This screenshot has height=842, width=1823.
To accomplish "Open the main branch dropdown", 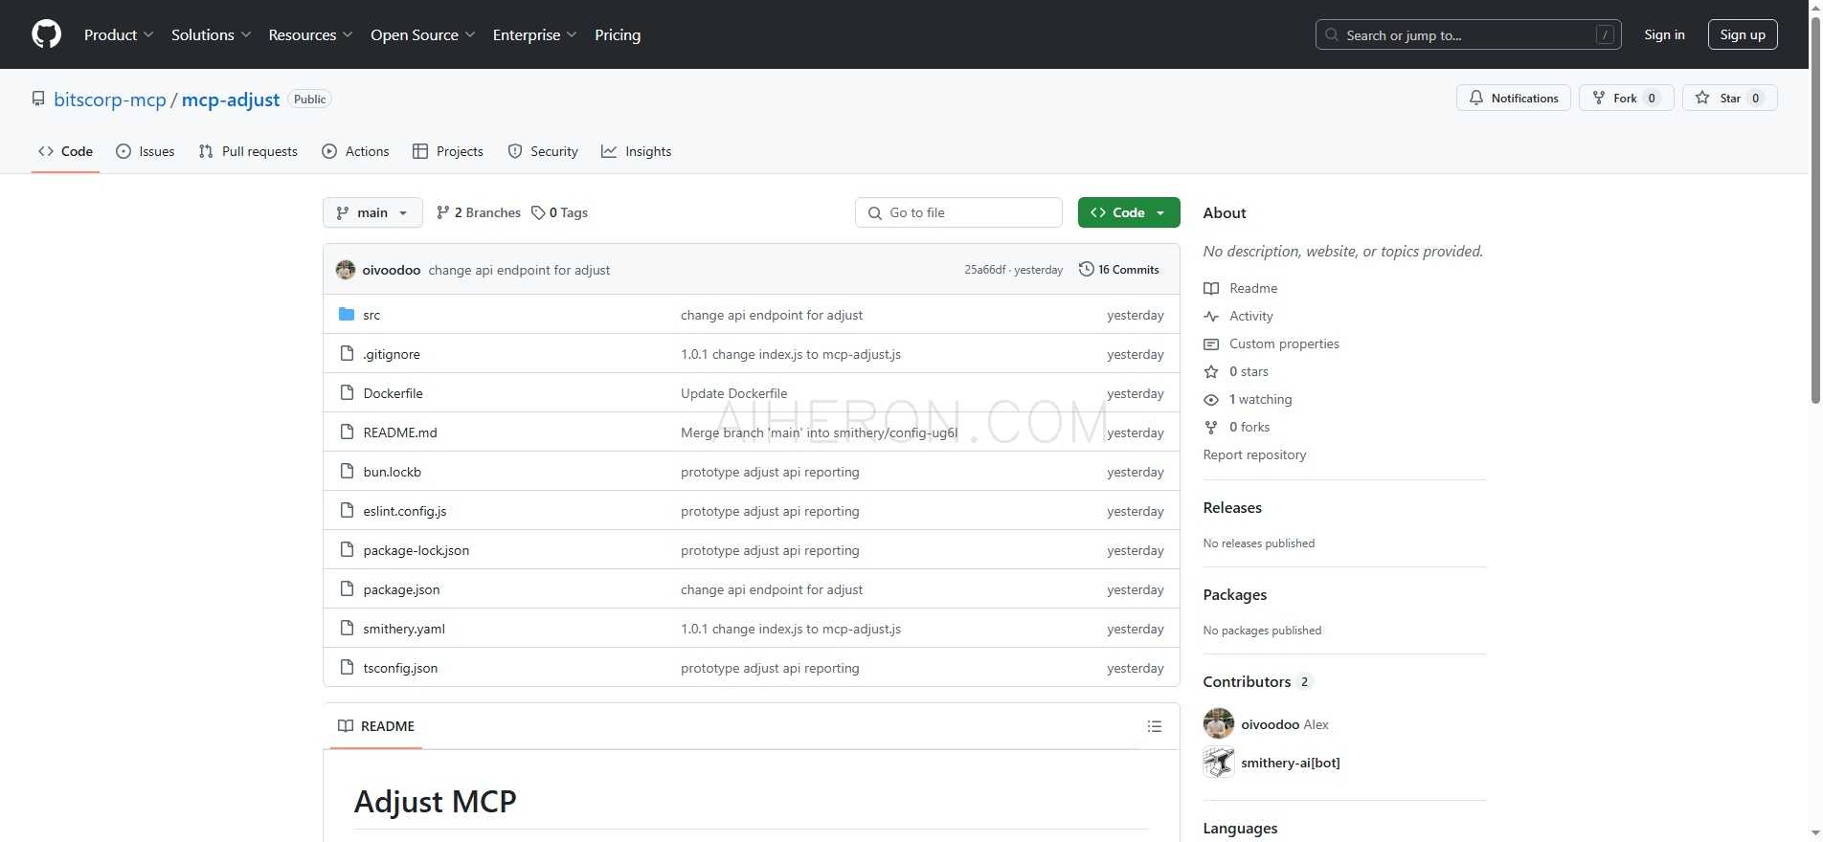I will tap(372, 212).
